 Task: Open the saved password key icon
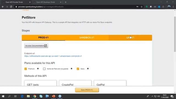[x=137, y=7]
